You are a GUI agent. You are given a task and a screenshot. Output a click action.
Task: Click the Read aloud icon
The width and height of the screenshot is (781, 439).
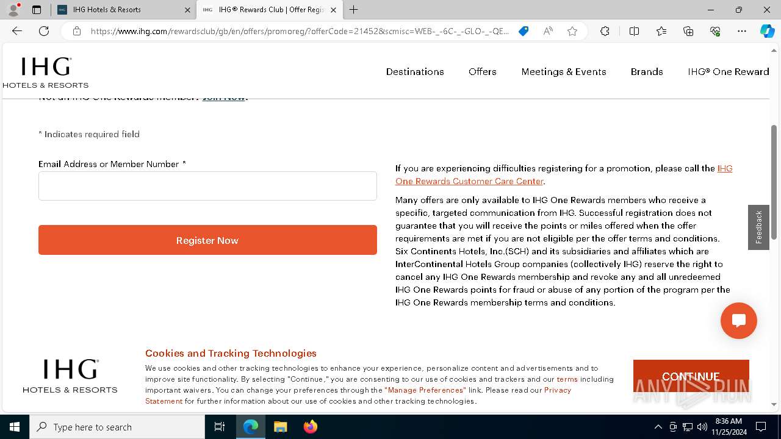[x=548, y=31]
